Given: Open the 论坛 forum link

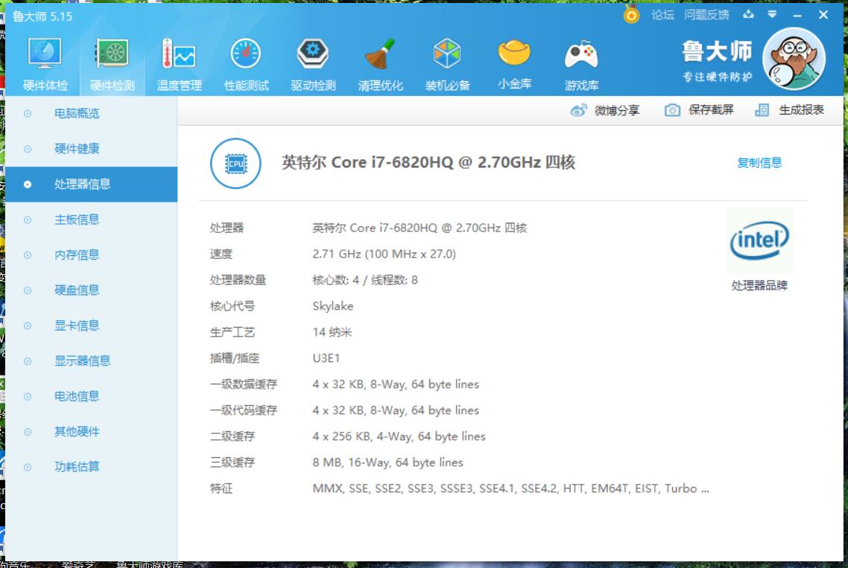Looking at the screenshot, I should (x=662, y=15).
